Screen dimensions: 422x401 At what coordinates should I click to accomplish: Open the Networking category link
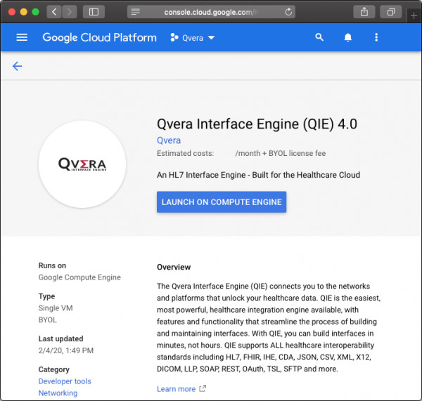58,393
